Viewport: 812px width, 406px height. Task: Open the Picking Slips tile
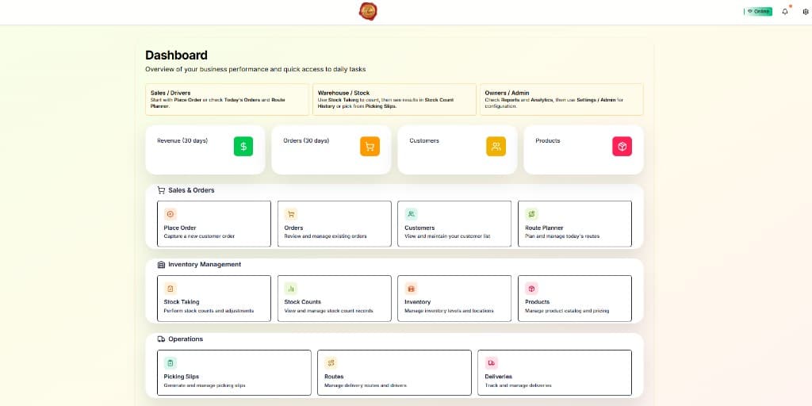coord(234,372)
